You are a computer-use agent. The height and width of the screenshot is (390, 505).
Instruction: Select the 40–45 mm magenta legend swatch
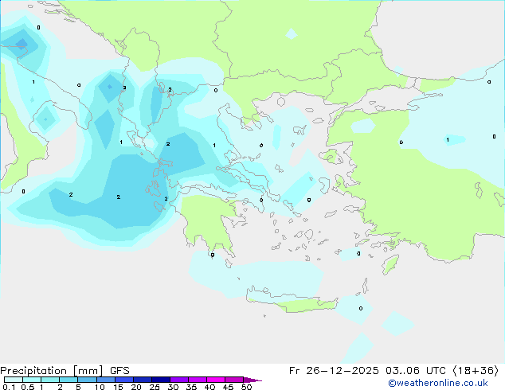click(x=216, y=380)
